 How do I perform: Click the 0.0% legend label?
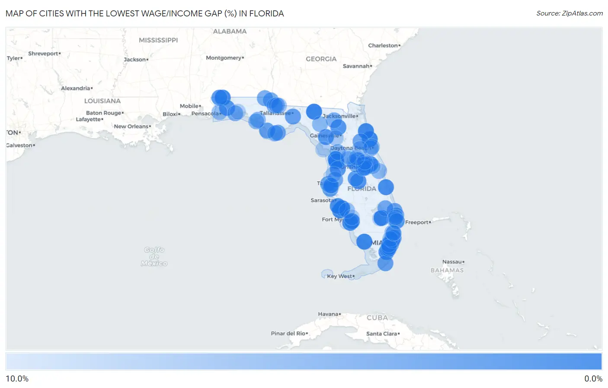(x=593, y=379)
